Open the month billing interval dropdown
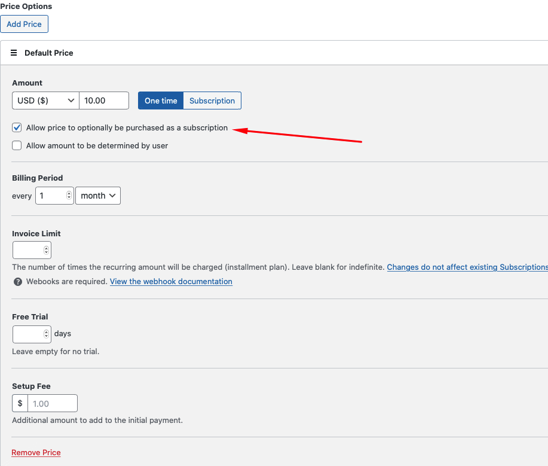548x466 pixels. [x=98, y=196]
